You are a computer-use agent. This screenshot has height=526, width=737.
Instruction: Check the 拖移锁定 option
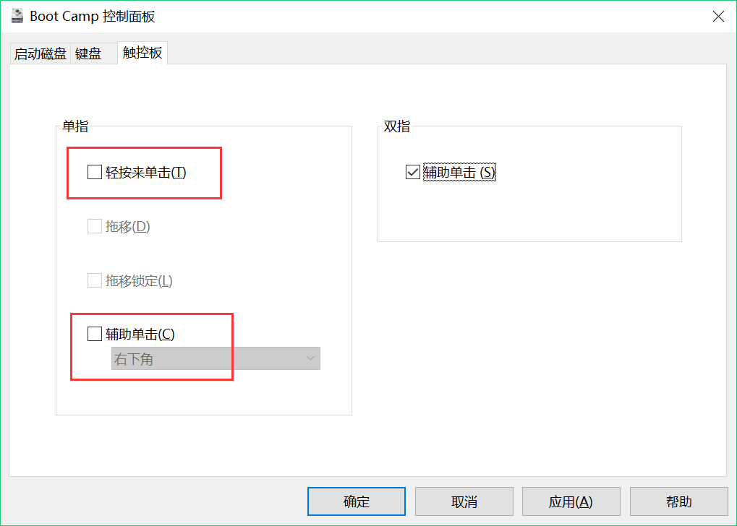point(95,280)
